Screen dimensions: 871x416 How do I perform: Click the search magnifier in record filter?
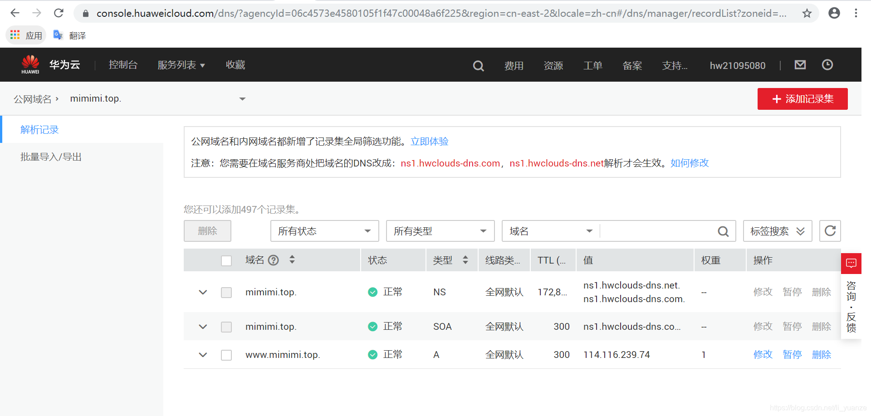pos(723,231)
